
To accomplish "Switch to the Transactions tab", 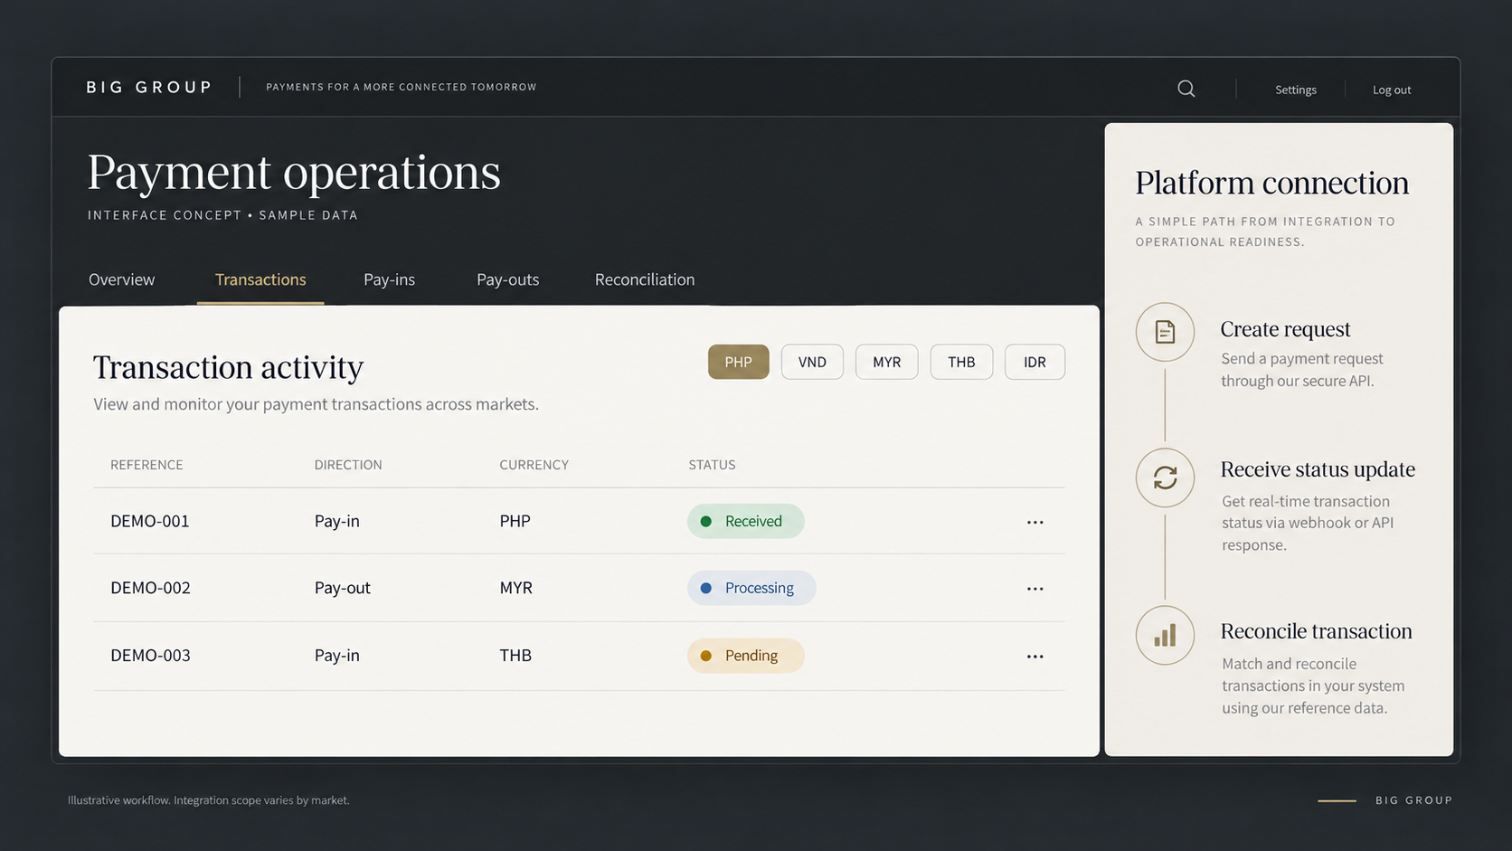I will point(260,279).
